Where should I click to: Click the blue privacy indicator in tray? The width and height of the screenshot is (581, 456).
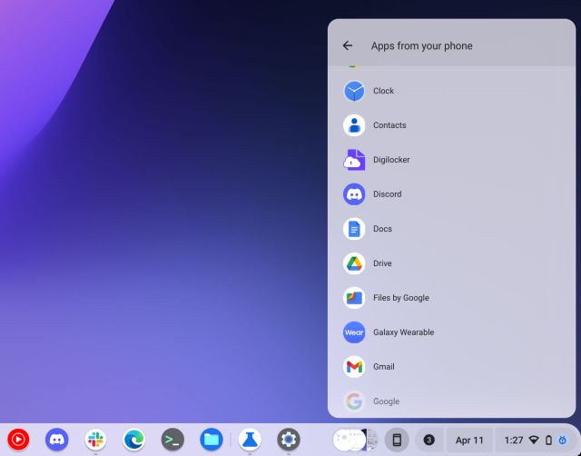[x=563, y=440]
